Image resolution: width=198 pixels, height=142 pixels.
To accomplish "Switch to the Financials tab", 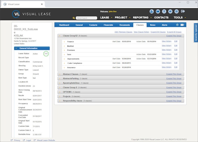I will pyautogui.click(x=108, y=25).
